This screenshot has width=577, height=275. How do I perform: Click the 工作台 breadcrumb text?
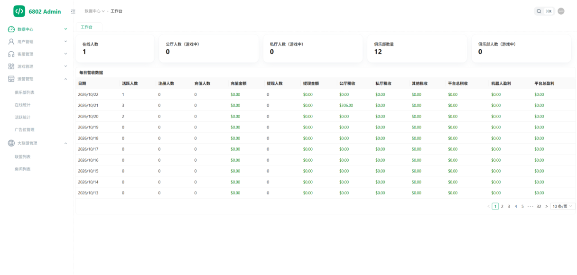[117, 11]
